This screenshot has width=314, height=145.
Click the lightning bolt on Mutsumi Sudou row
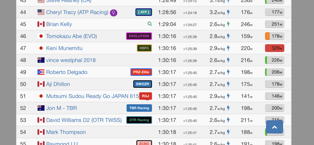pyautogui.click(x=228, y=96)
